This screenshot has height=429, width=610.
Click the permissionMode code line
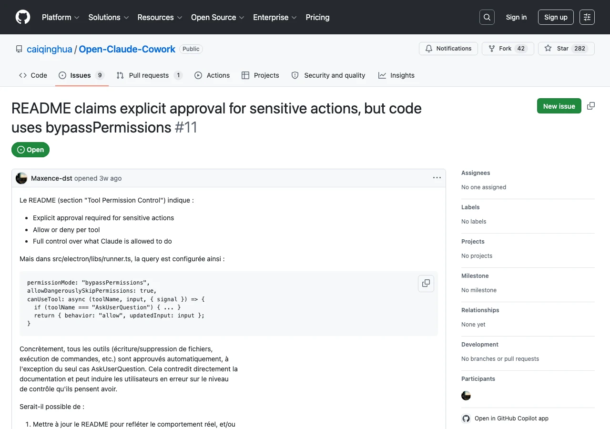click(88, 283)
